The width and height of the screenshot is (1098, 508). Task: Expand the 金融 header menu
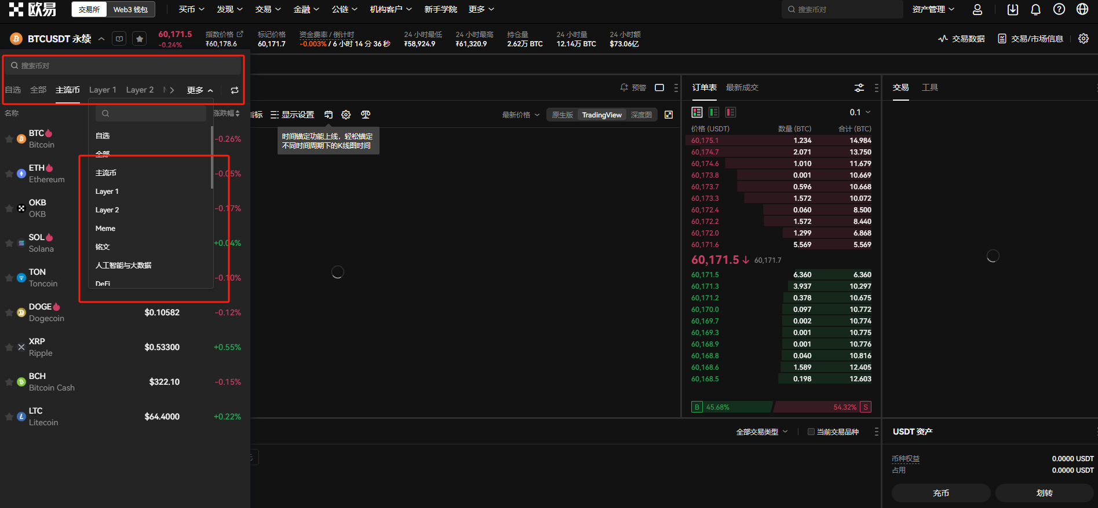tap(306, 9)
